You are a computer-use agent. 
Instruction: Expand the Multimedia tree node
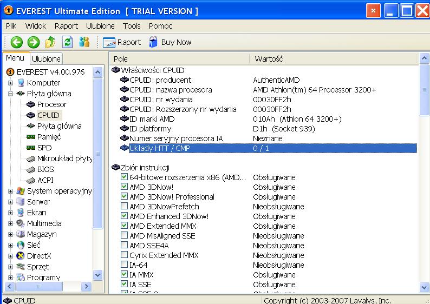point(10,223)
